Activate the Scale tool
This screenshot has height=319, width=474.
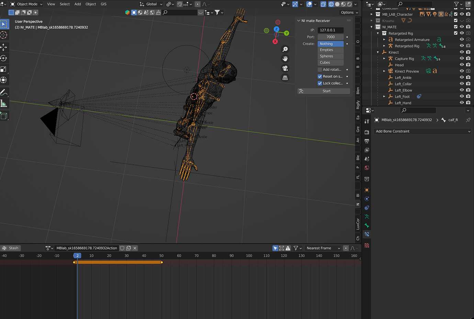click(4, 69)
